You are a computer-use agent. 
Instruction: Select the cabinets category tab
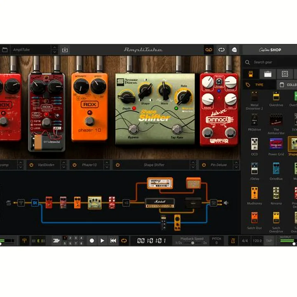tap(285, 74)
